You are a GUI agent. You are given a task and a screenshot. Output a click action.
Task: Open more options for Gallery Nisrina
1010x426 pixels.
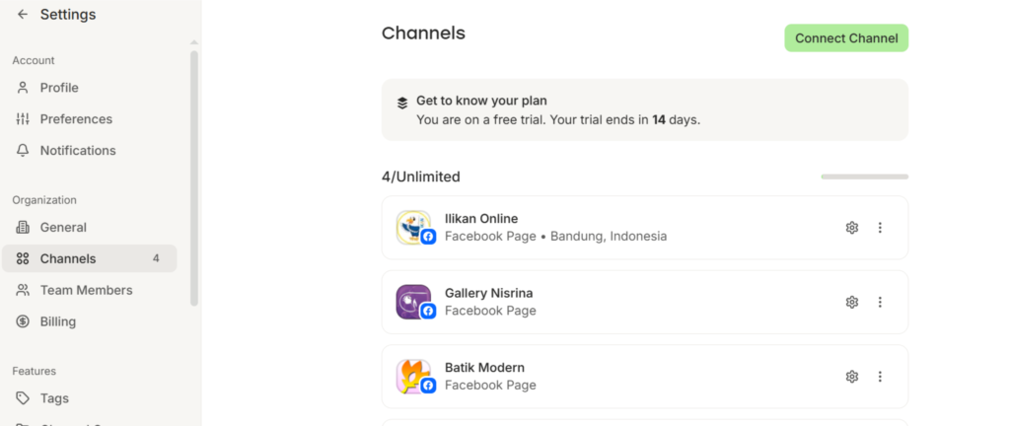pyautogui.click(x=880, y=303)
